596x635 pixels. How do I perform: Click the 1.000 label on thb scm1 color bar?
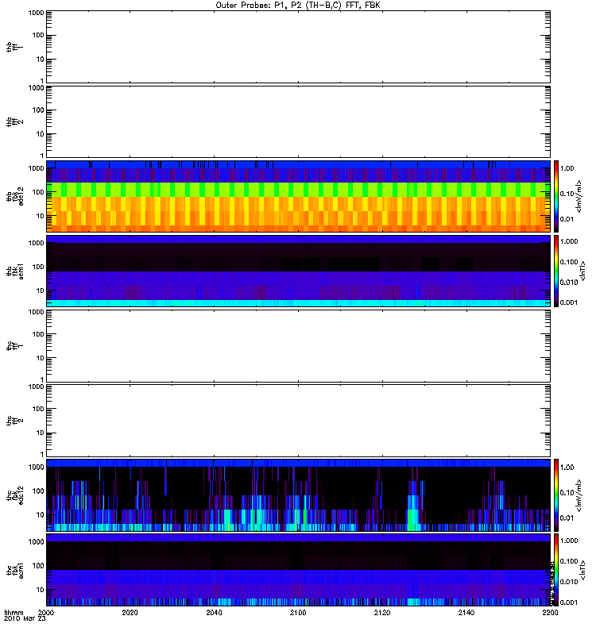click(569, 241)
